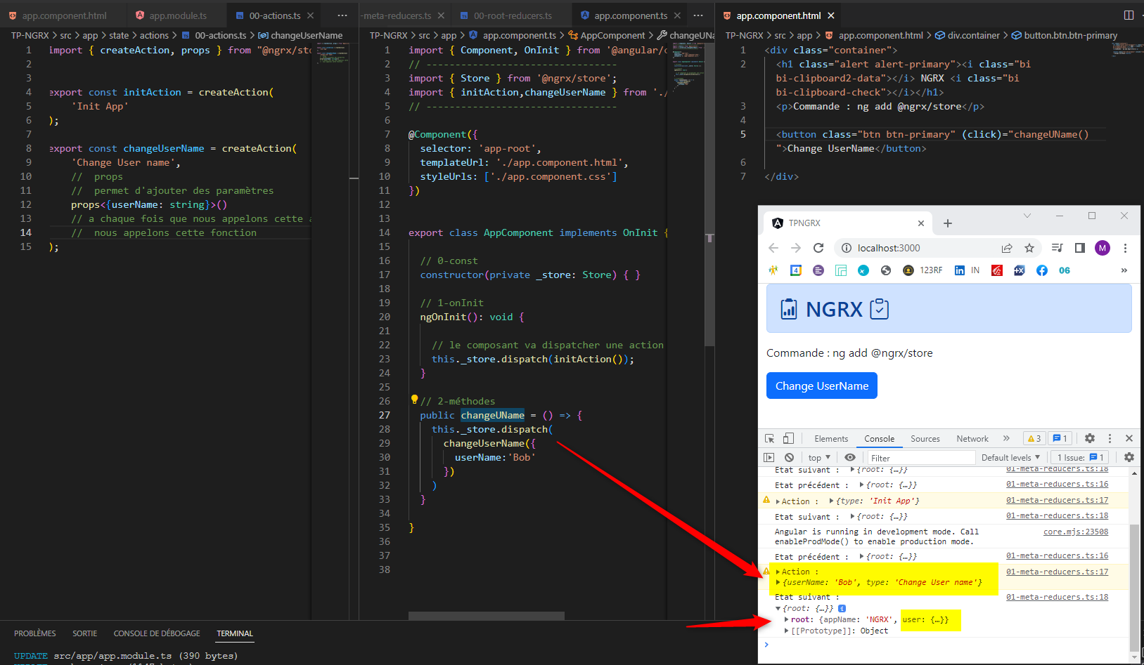Open the Sources tab in DevTools
This screenshot has height=665, width=1144.
(925, 439)
